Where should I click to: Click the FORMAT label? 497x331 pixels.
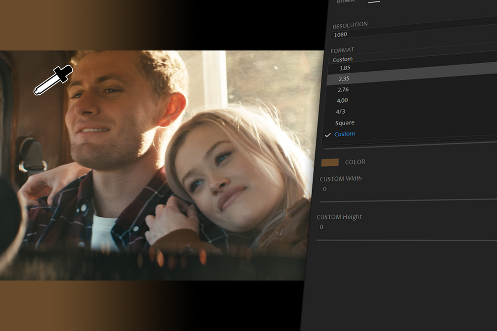tap(342, 50)
